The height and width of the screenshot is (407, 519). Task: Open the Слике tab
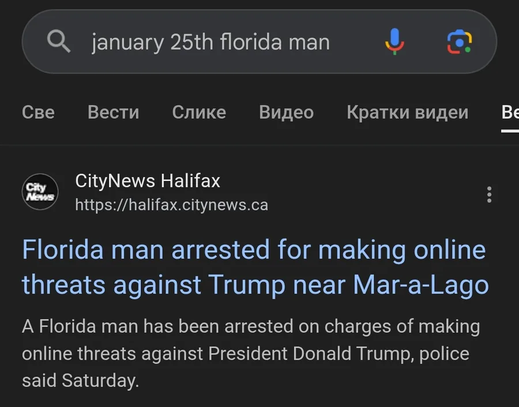click(x=199, y=112)
